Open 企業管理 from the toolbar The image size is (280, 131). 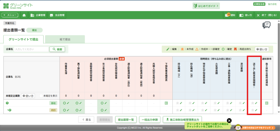pos(38,15)
